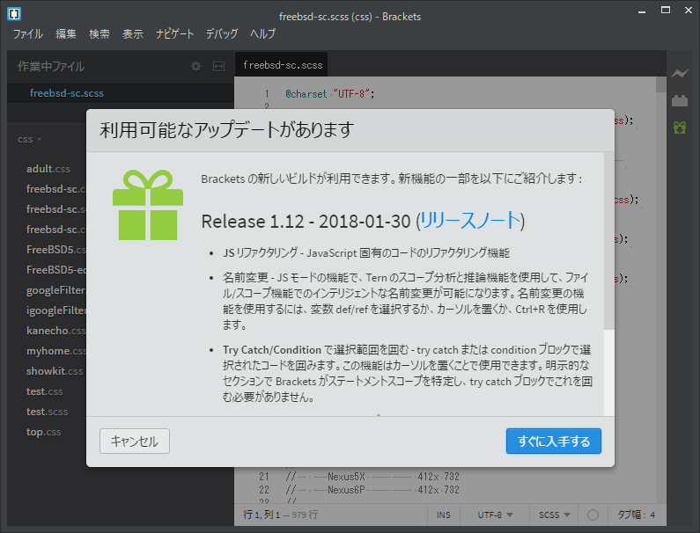
Task: Open 表示 menu
Action: 133,34
